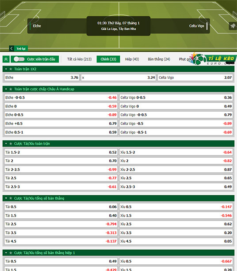Star the Toàn trận 1X2 market
The image size is (237, 271).
(11, 69)
